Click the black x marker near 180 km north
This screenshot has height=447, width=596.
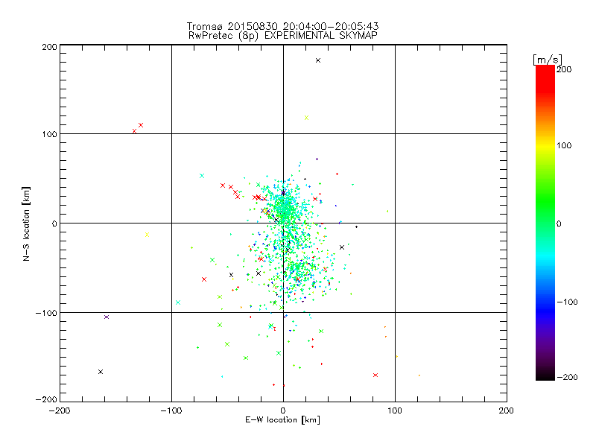(x=318, y=60)
